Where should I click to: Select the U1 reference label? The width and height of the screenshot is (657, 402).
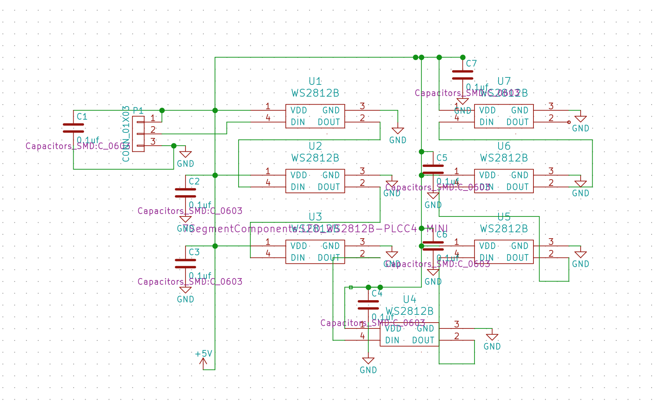point(315,81)
